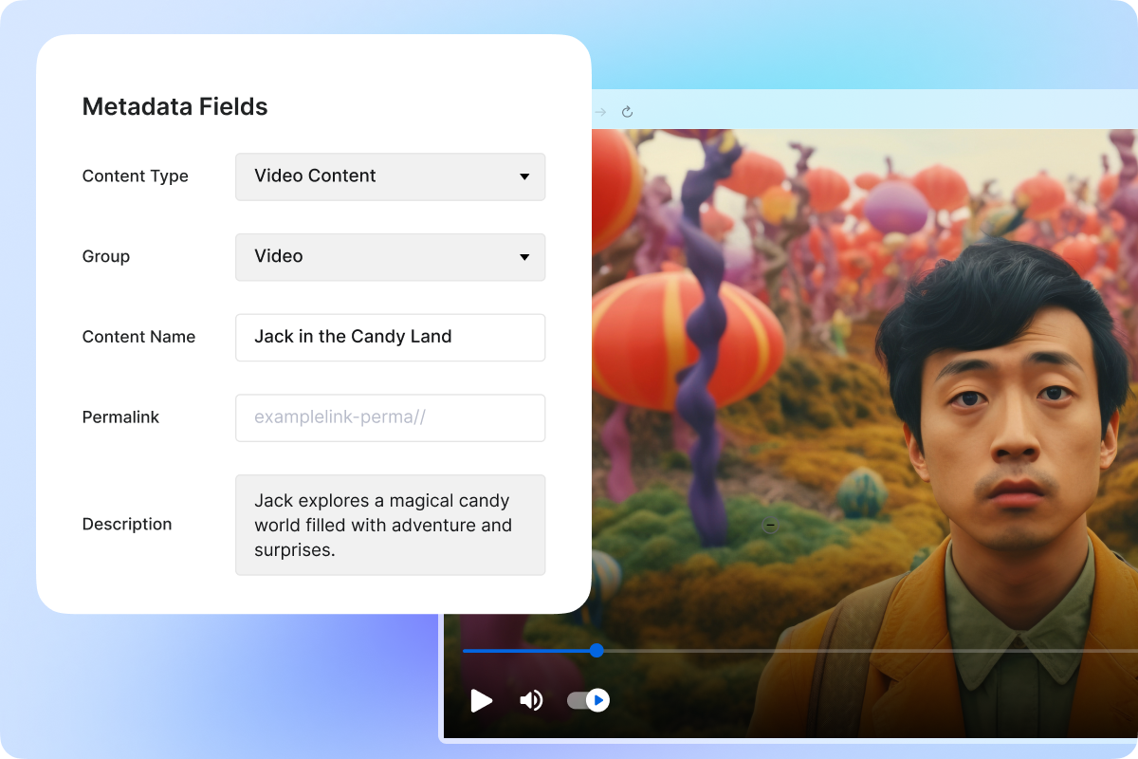Click the caret in the Group field
Viewport: 1138px width, 759px height.
tap(524, 258)
